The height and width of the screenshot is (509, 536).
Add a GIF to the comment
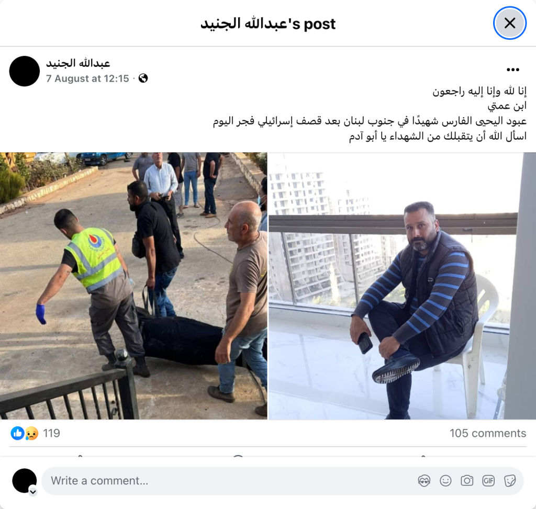(488, 481)
